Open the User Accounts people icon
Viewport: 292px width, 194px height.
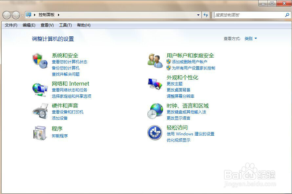pos(155,61)
